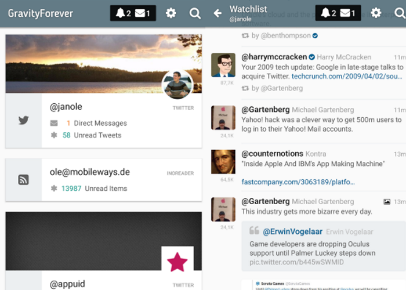Viewport: 406px width, 290px height.
Task: Open fastcompany.com link in Kontra tweet
Action: coord(298,182)
